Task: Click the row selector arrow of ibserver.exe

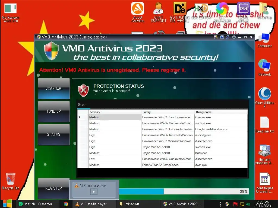Action: (x=83, y=117)
